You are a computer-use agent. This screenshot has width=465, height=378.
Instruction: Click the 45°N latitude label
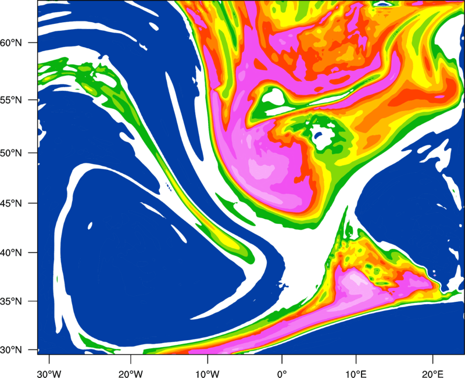pyautogui.click(x=11, y=204)
